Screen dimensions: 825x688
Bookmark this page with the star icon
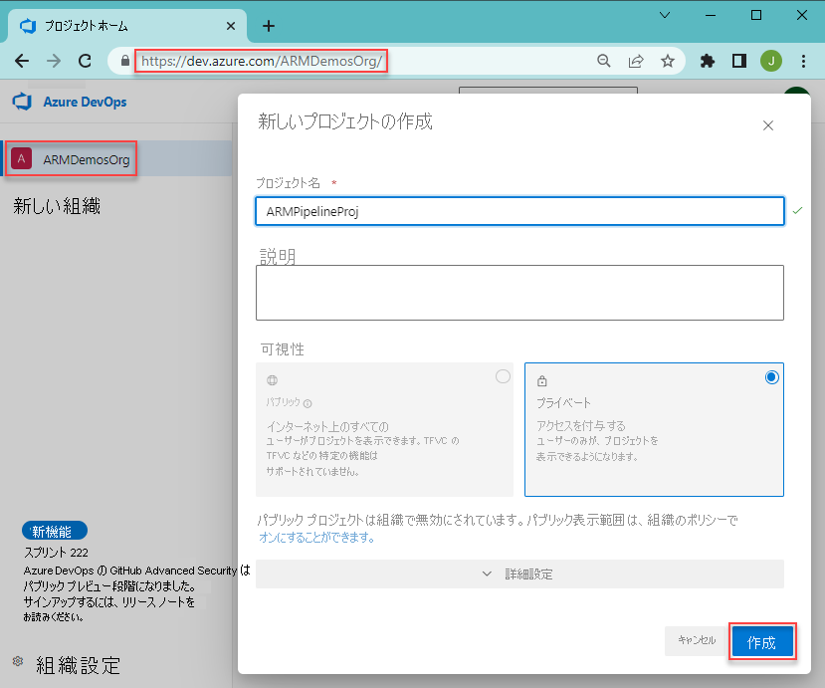pyautogui.click(x=667, y=61)
